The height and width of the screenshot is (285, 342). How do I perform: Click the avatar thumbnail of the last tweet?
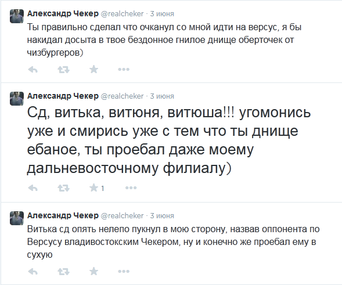17,218
